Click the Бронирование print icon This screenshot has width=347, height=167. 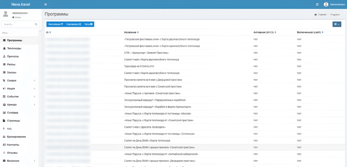coord(4,136)
